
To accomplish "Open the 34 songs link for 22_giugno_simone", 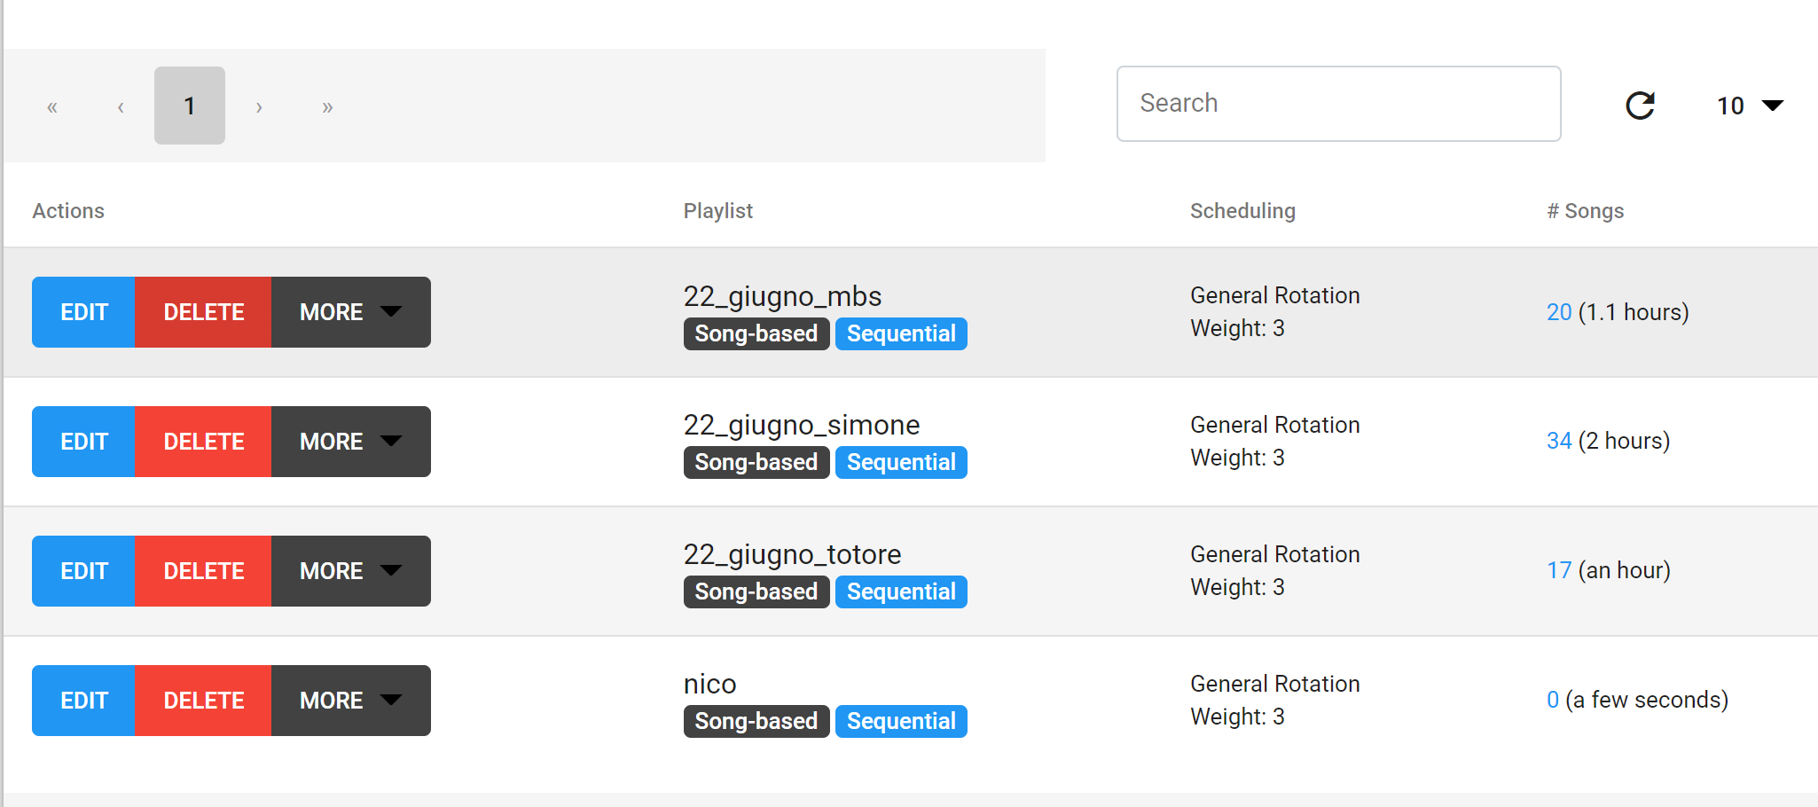I will point(1558,441).
